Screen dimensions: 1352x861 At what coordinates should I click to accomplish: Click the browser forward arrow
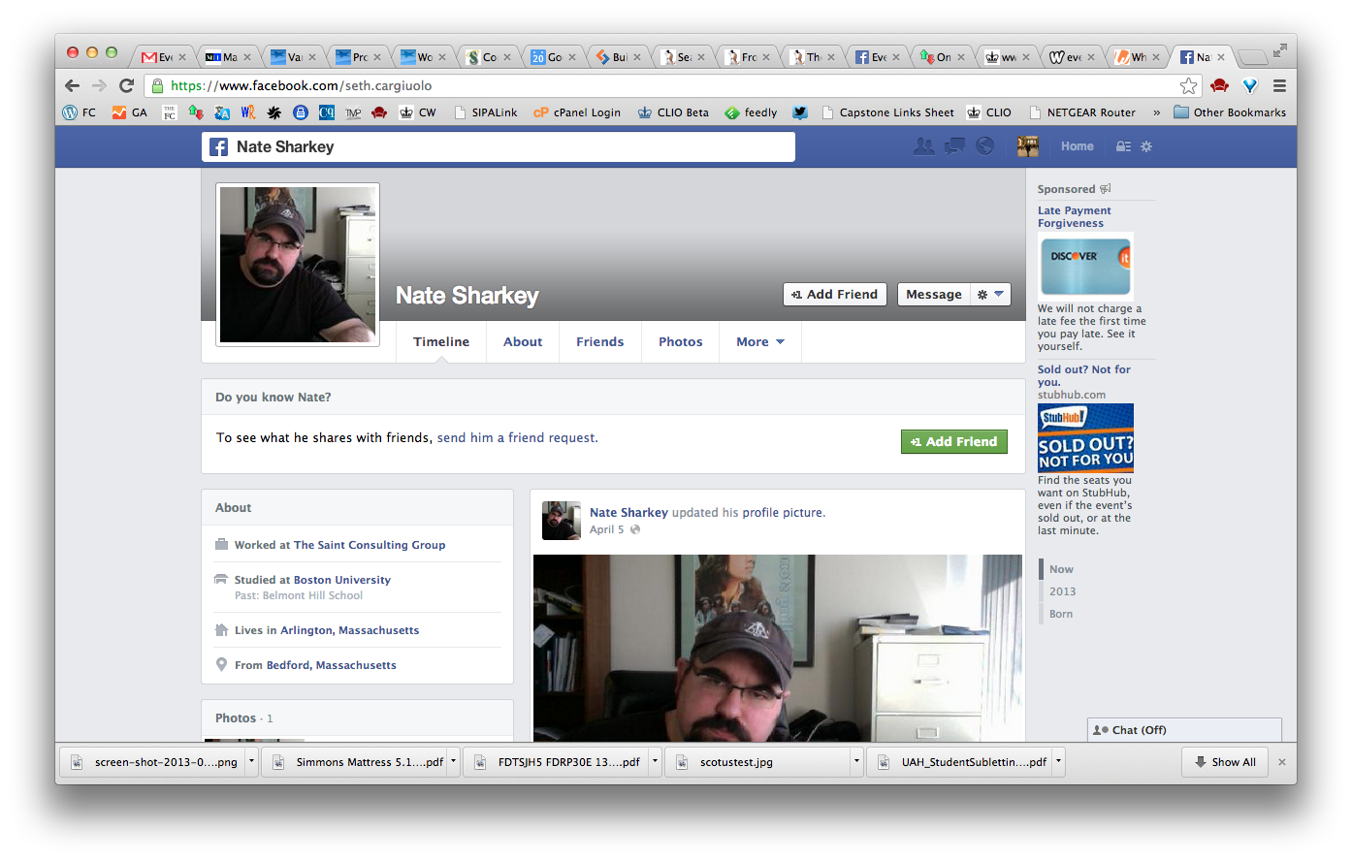coord(99,85)
